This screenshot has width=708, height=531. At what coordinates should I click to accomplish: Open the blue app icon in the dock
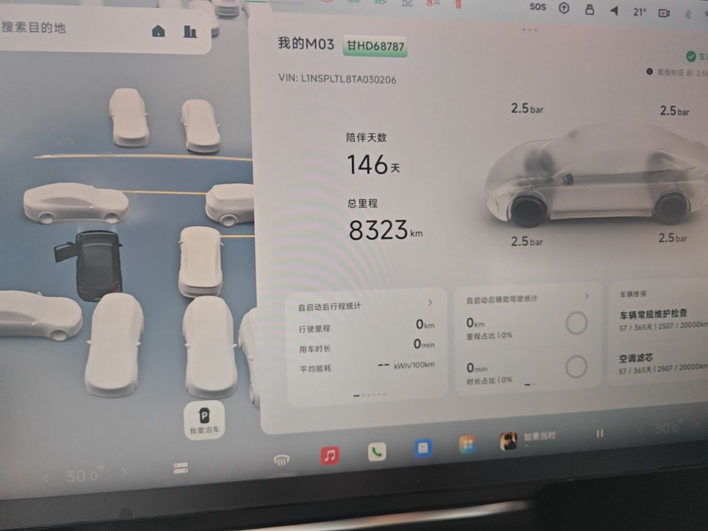[423, 448]
